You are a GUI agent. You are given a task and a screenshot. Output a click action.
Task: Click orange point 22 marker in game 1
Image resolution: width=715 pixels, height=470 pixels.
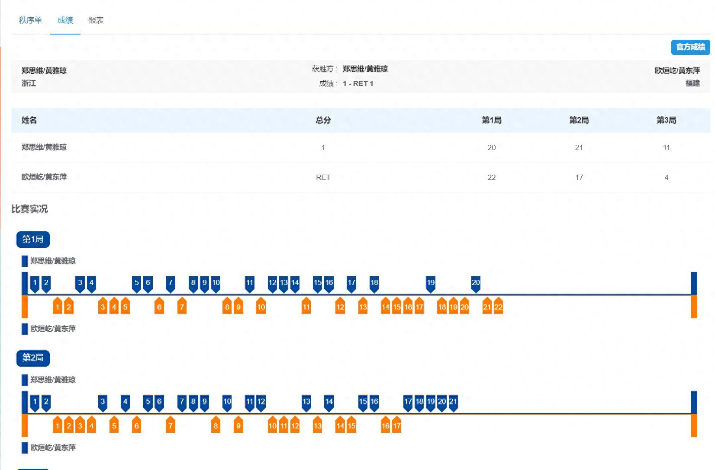[x=498, y=307]
